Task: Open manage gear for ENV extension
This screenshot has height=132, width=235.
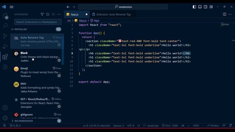Action: point(59,91)
